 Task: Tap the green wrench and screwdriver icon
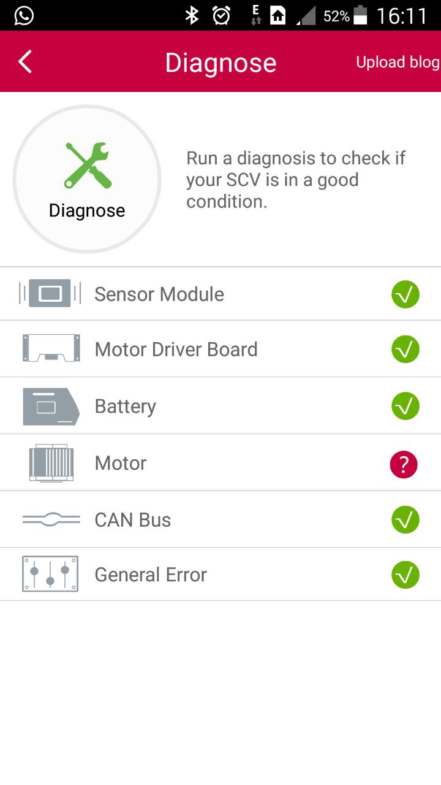click(x=88, y=165)
